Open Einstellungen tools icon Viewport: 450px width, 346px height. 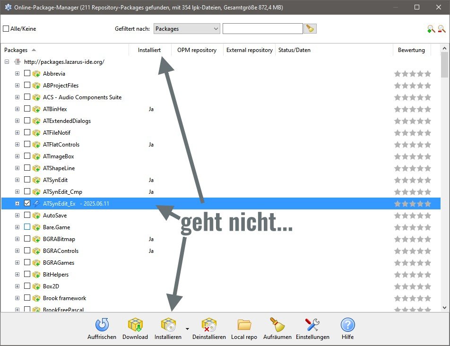coord(312,325)
